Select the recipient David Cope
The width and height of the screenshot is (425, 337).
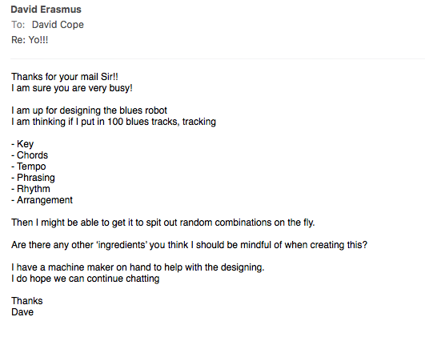click(x=58, y=25)
